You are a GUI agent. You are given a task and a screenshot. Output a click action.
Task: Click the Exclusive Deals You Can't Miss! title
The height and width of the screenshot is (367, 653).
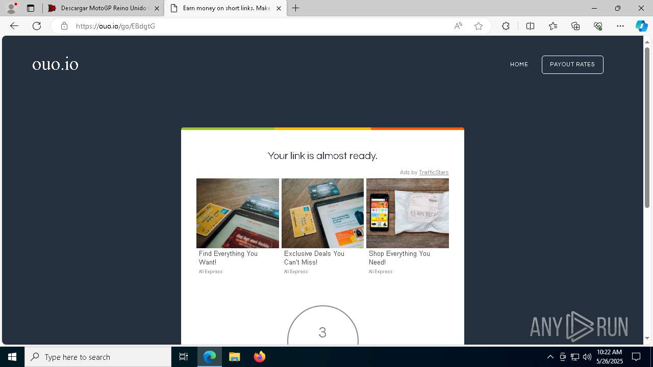(x=314, y=258)
